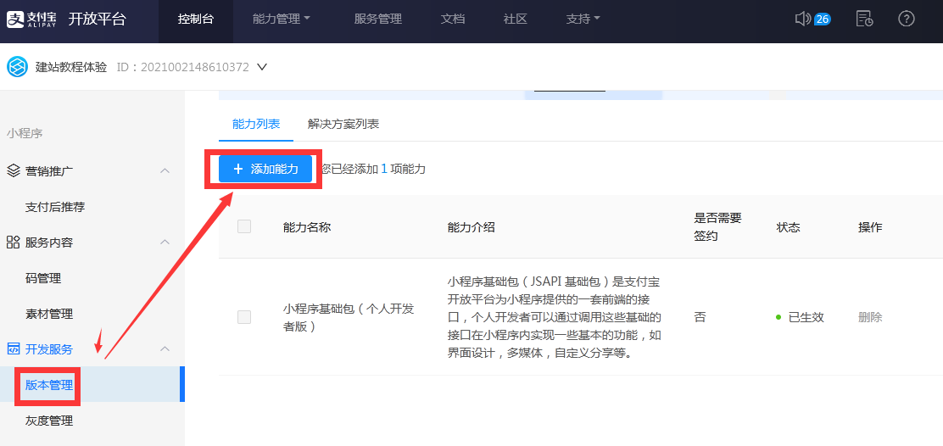
Task: Open 码管理 in the sidebar
Action: tap(43, 278)
